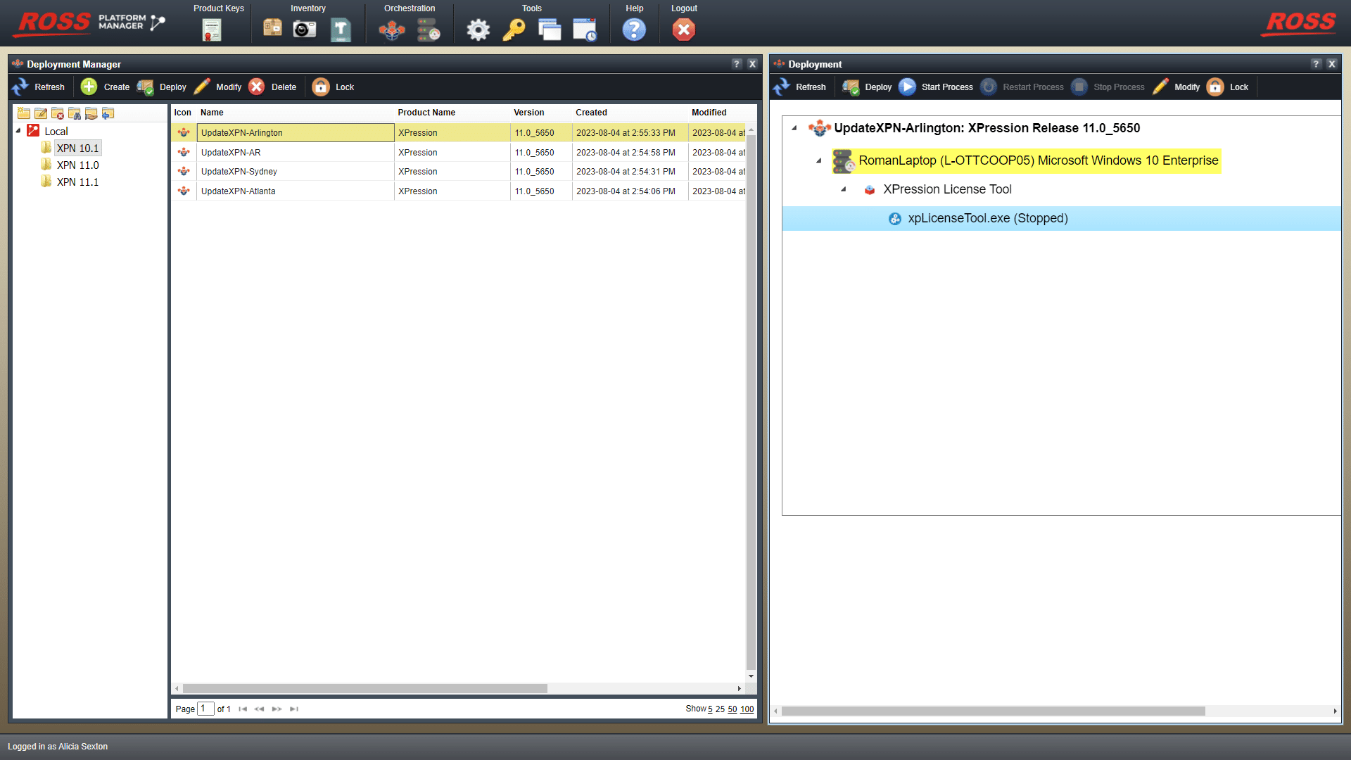Viewport: 1351px width, 760px height.
Task: Select the UpdateXPN-AR row
Action: (458, 153)
